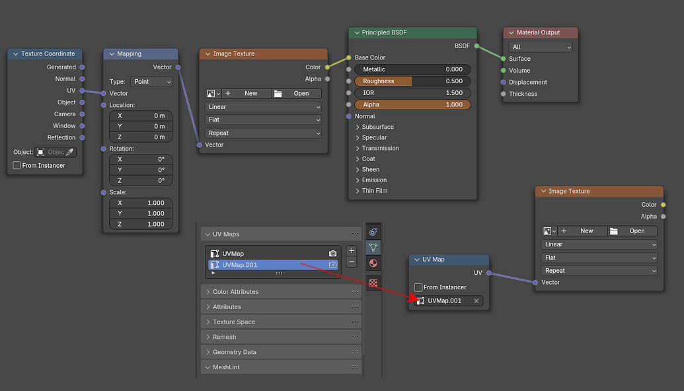Open Flat projection dropdown in first Image Texture

point(263,120)
